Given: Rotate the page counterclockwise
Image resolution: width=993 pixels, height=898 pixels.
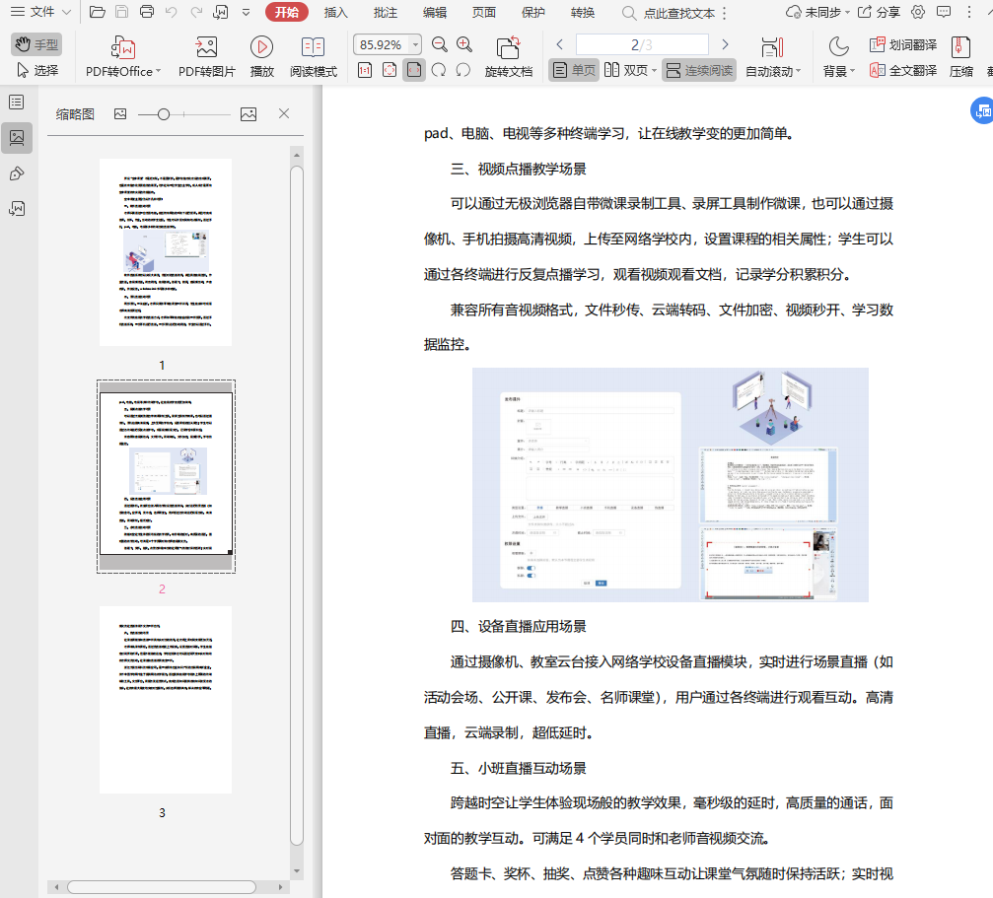Looking at the screenshot, I should [462, 70].
